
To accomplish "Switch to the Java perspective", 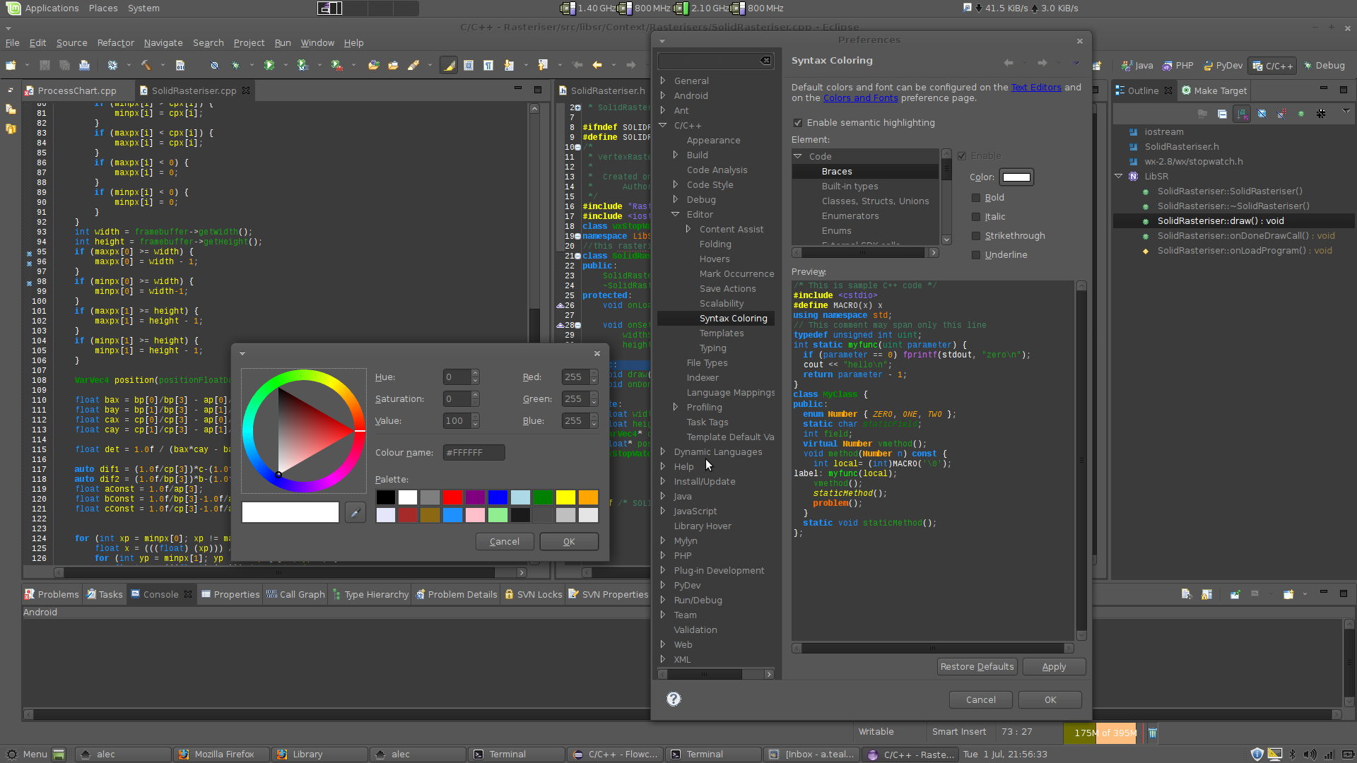I will [x=1138, y=65].
